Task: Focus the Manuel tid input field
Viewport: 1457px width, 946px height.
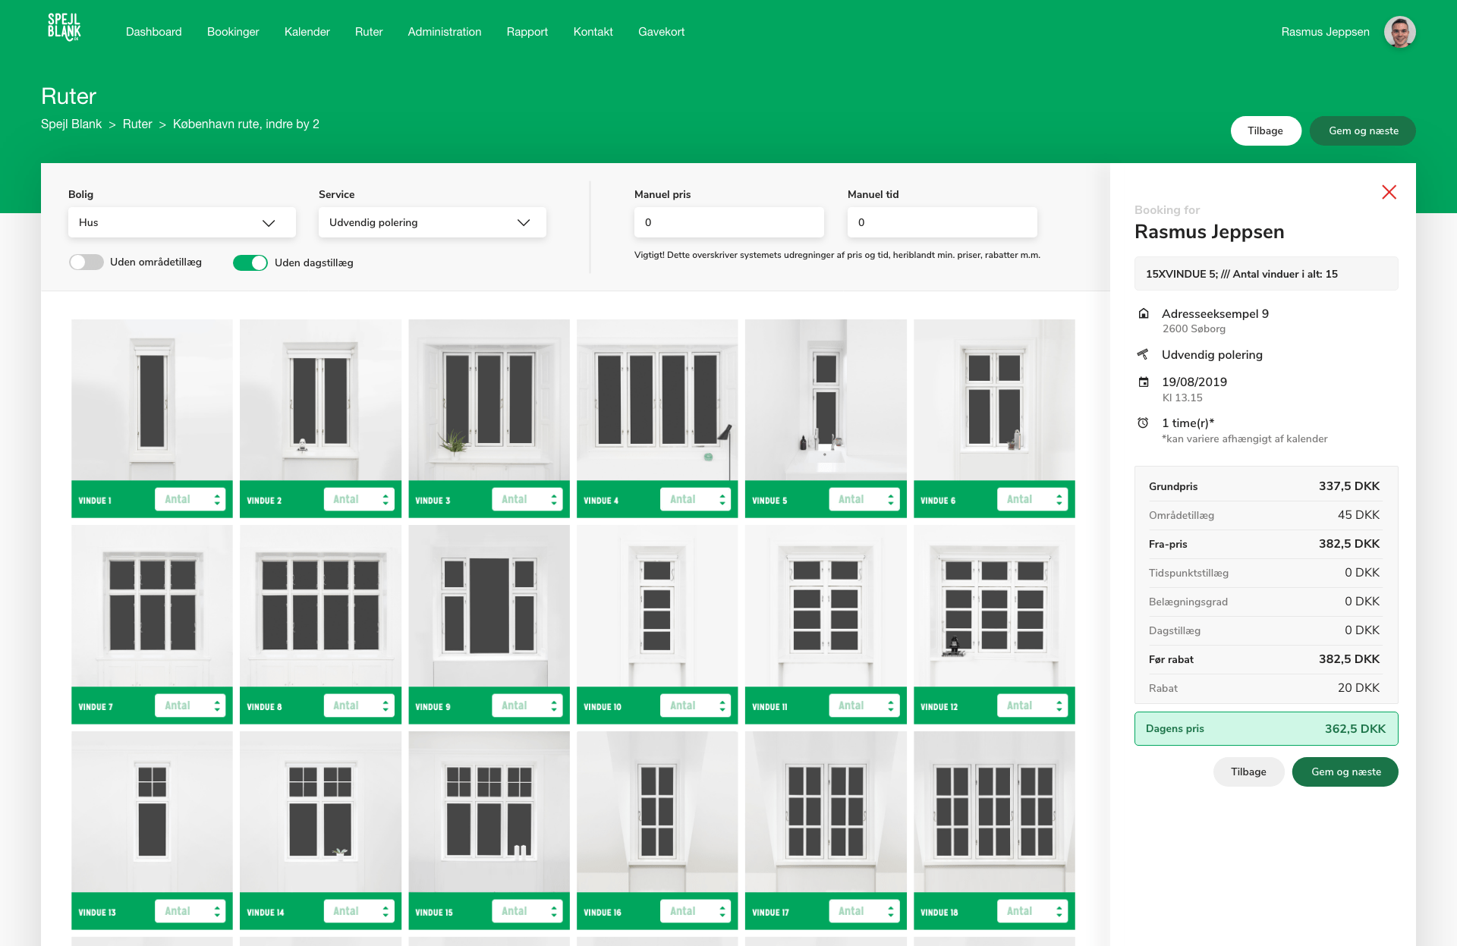Action: (x=942, y=222)
